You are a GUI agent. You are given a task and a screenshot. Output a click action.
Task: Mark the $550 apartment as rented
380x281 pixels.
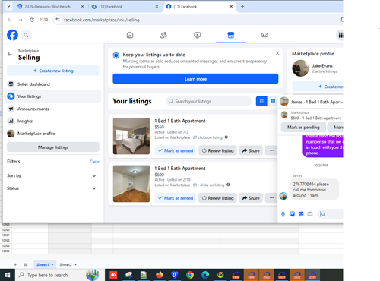(x=176, y=150)
